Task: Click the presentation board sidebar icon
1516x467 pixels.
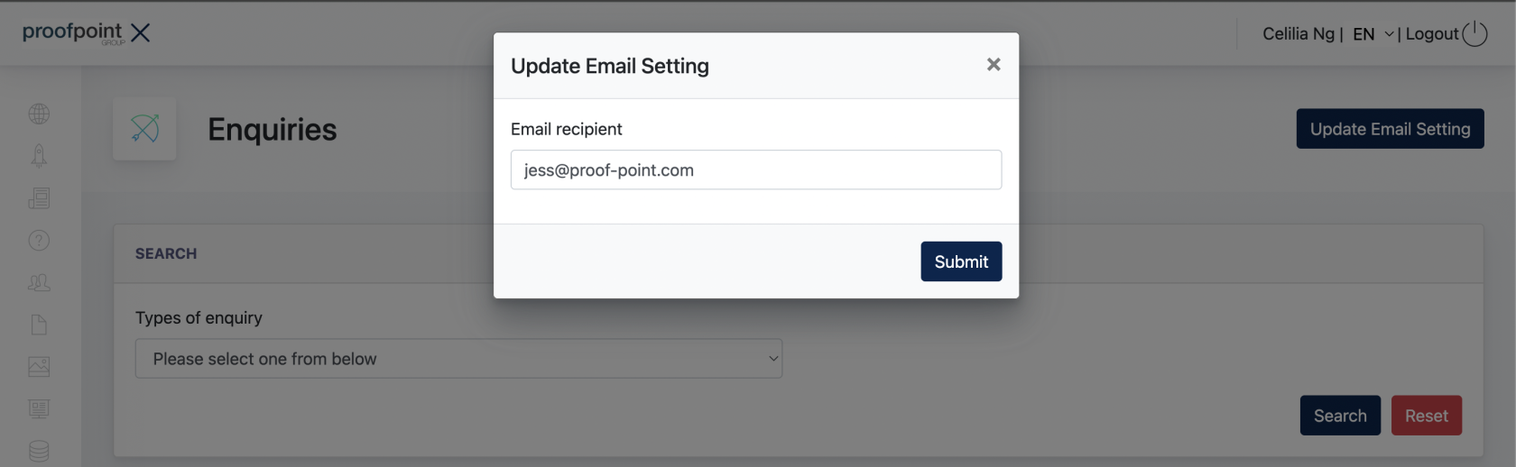Action: pyautogui.click(x=39, y=408)
